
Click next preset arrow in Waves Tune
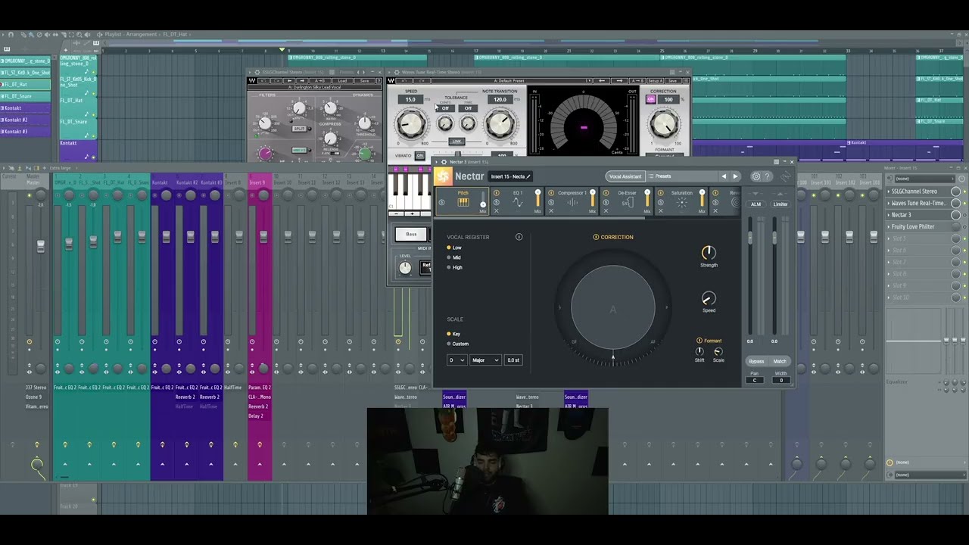tap(619, 81)
